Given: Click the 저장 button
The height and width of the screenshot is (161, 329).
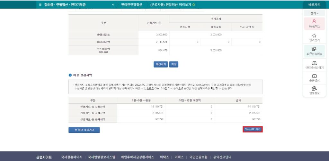Looking at the screenshot, I should point(173,64).
